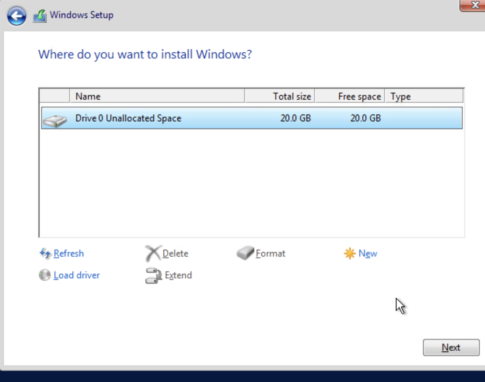This screenshot has height=382, width=485.
Task: Click the Format drive icon
Action: [245, 253]
